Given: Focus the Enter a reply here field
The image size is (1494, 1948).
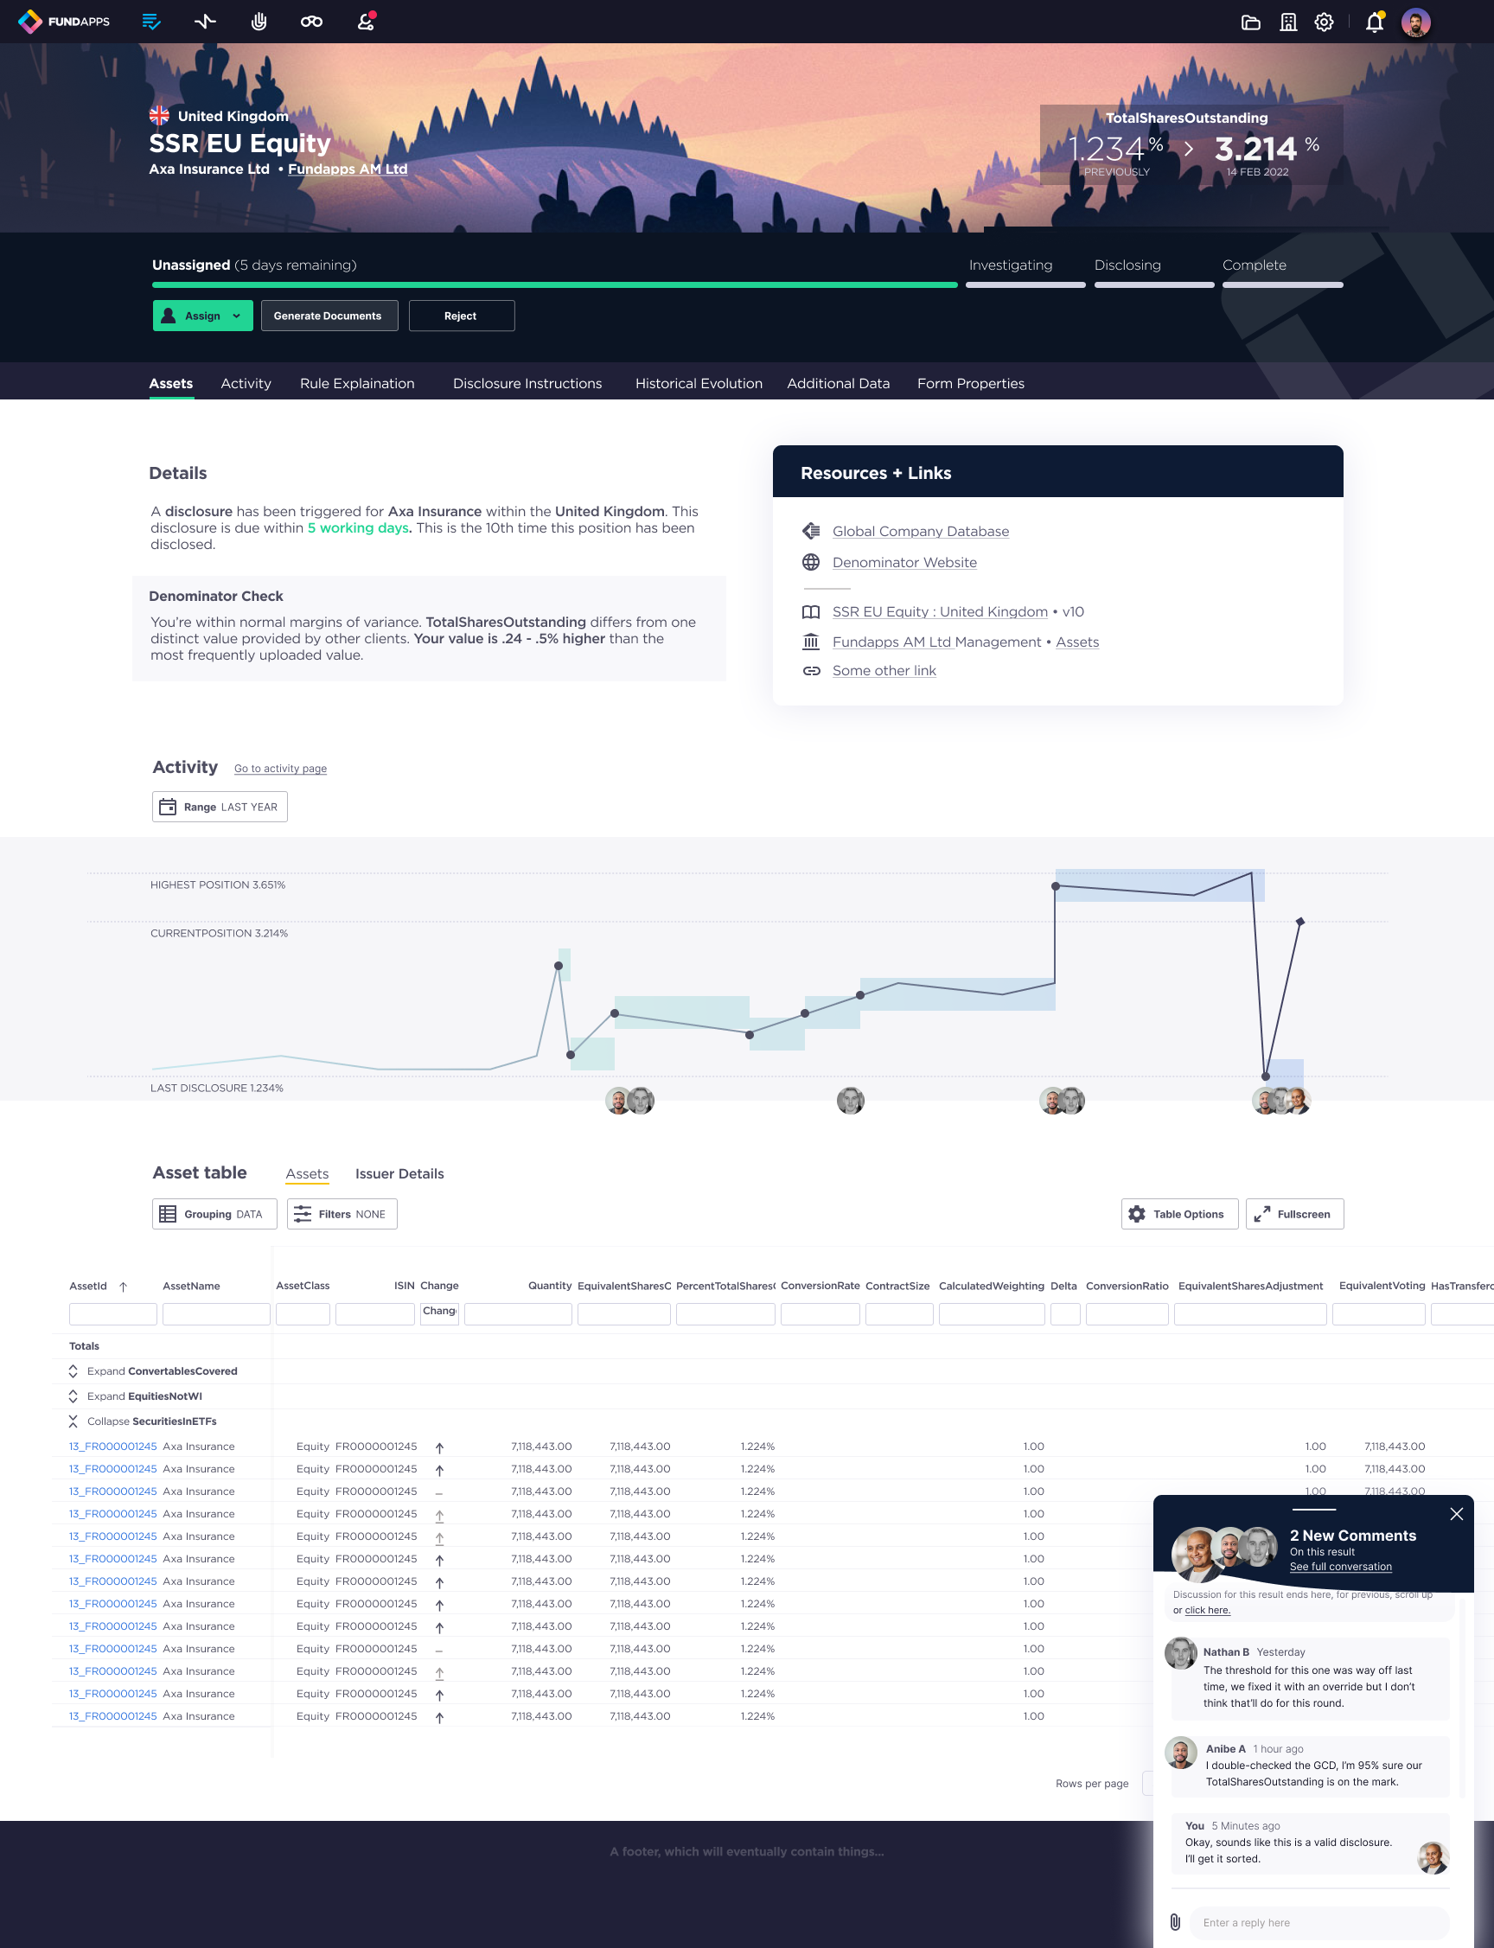Looking at the screenshot, I should 1319,1922.
